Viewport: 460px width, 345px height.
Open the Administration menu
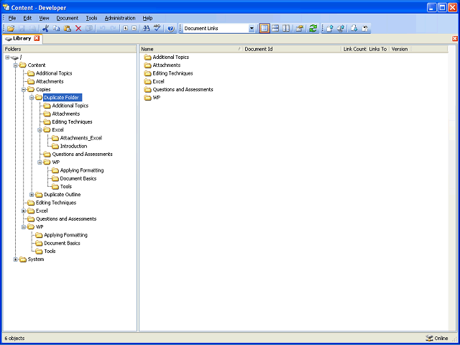pos(120,18)
